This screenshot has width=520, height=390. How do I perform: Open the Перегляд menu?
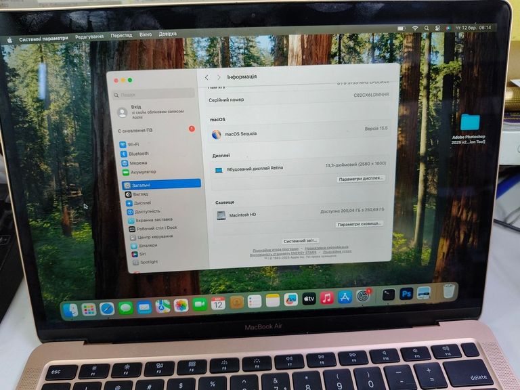coord(121,35)
